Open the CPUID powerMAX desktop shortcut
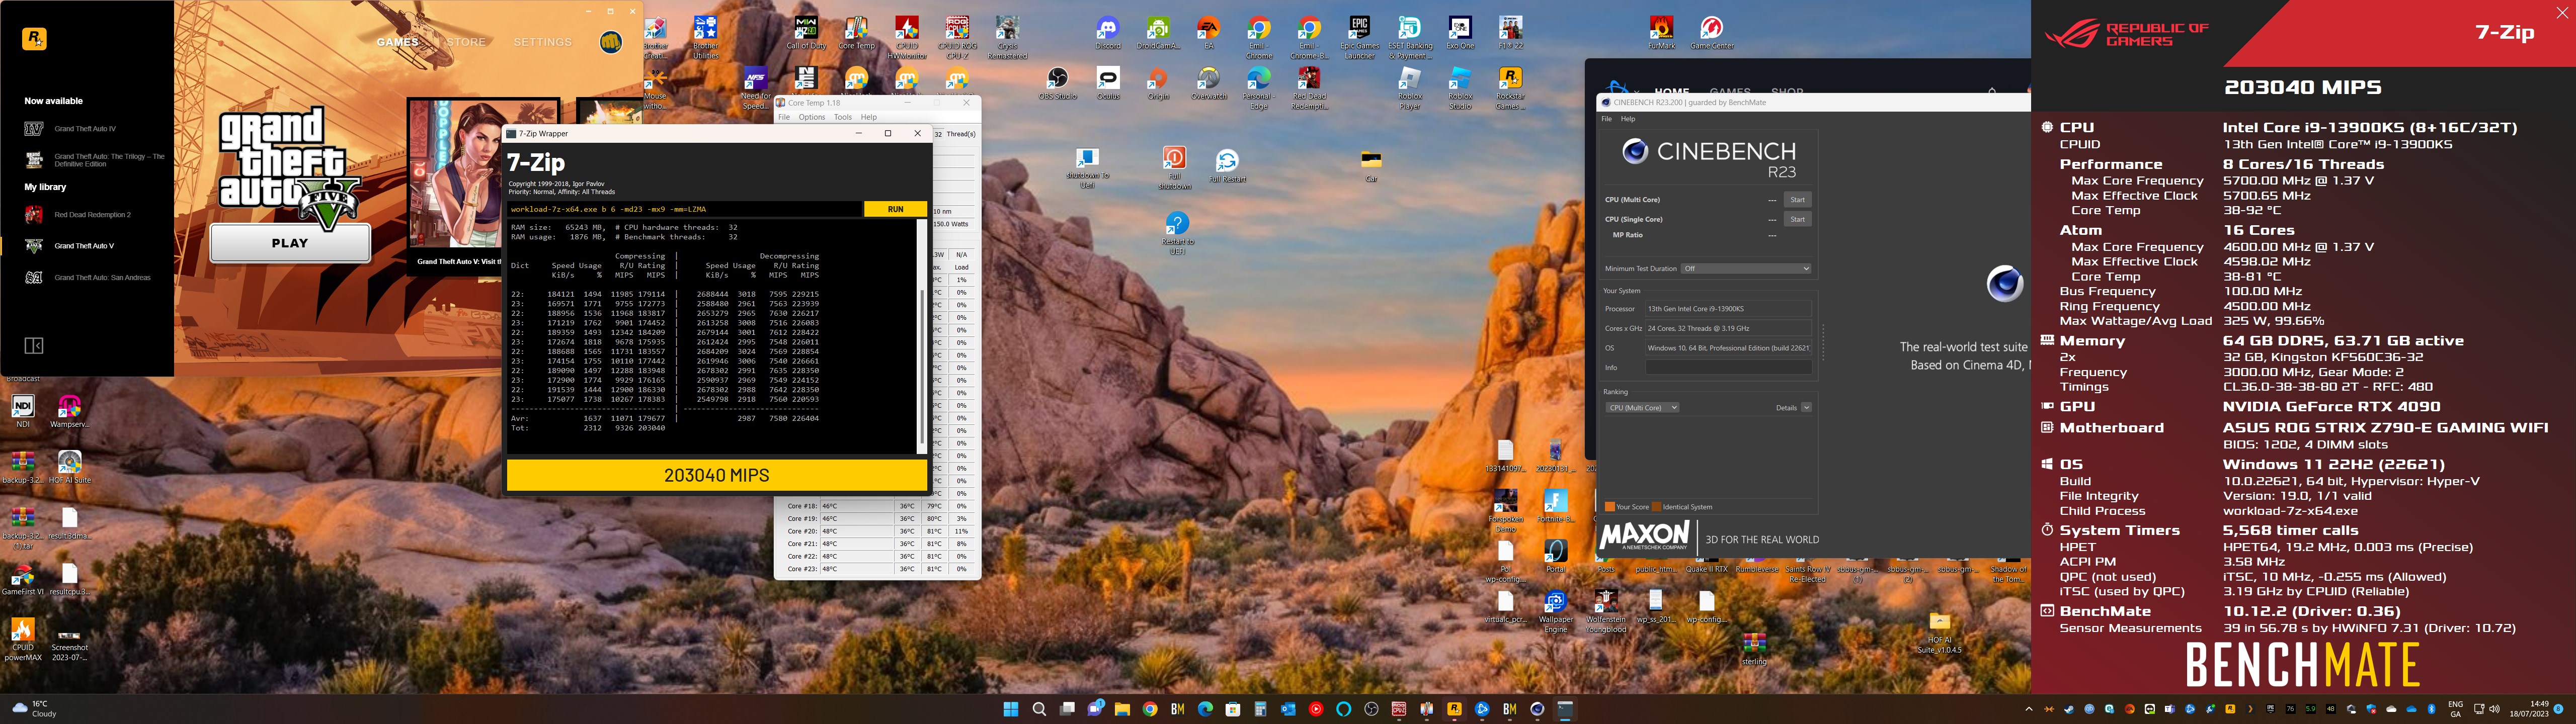Viewport: 2576px width, 724px height. [x=22, y=639]
